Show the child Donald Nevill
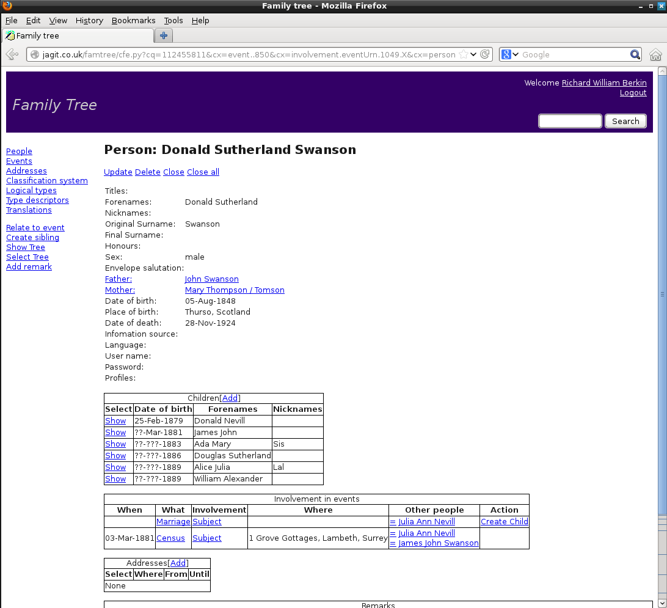 coord(115,420)
